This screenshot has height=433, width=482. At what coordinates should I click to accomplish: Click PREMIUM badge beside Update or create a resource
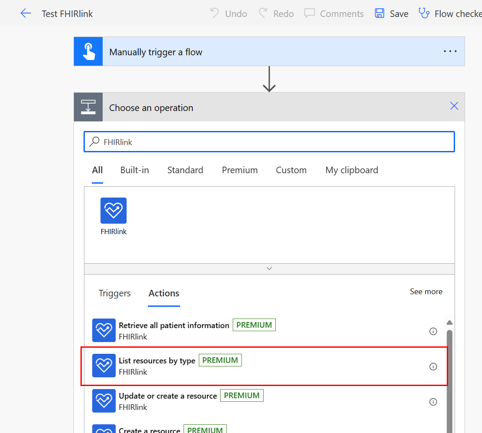241,396
